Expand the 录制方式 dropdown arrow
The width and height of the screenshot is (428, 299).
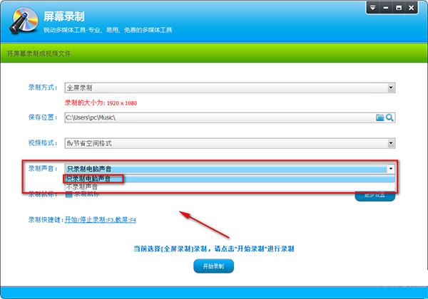tap(391, 88)
